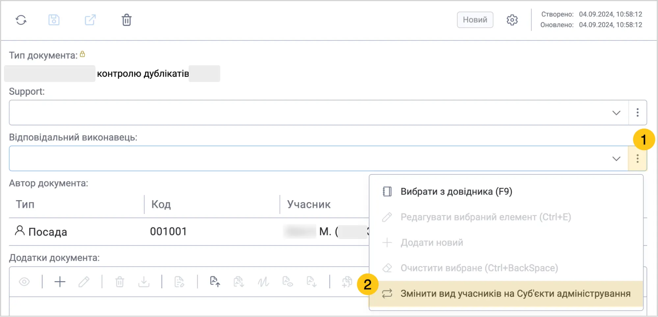658x317 pixels.
Task: Click the refresh document icon
Action: point(21,20)
